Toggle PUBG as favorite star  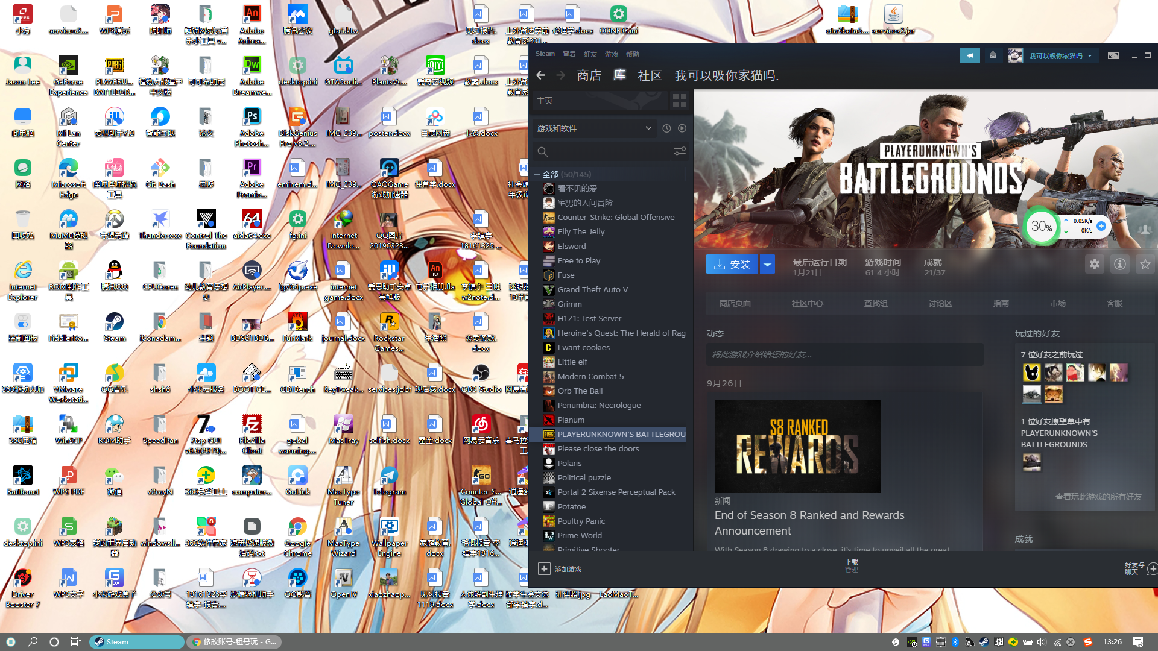1145,264
